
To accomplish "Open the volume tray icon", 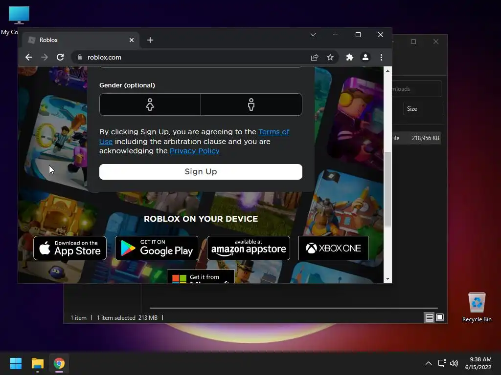I will coord(454,363).
